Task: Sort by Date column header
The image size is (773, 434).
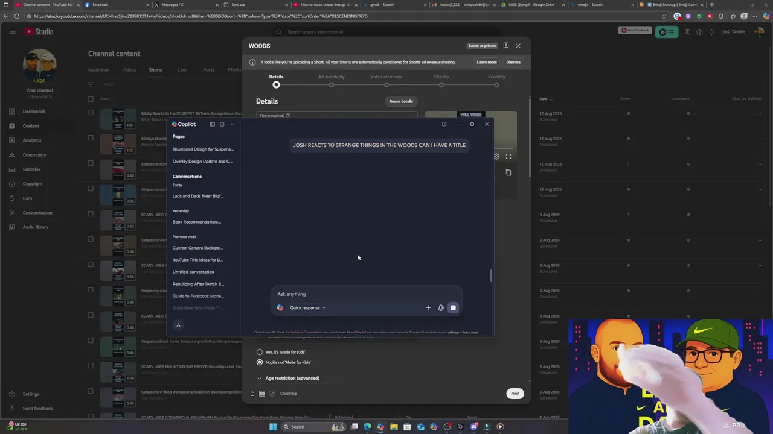Action: pos(545,99)
